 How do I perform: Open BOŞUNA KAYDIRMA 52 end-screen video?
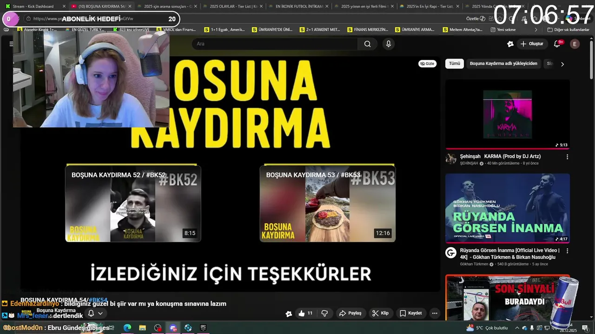point(133,203)
